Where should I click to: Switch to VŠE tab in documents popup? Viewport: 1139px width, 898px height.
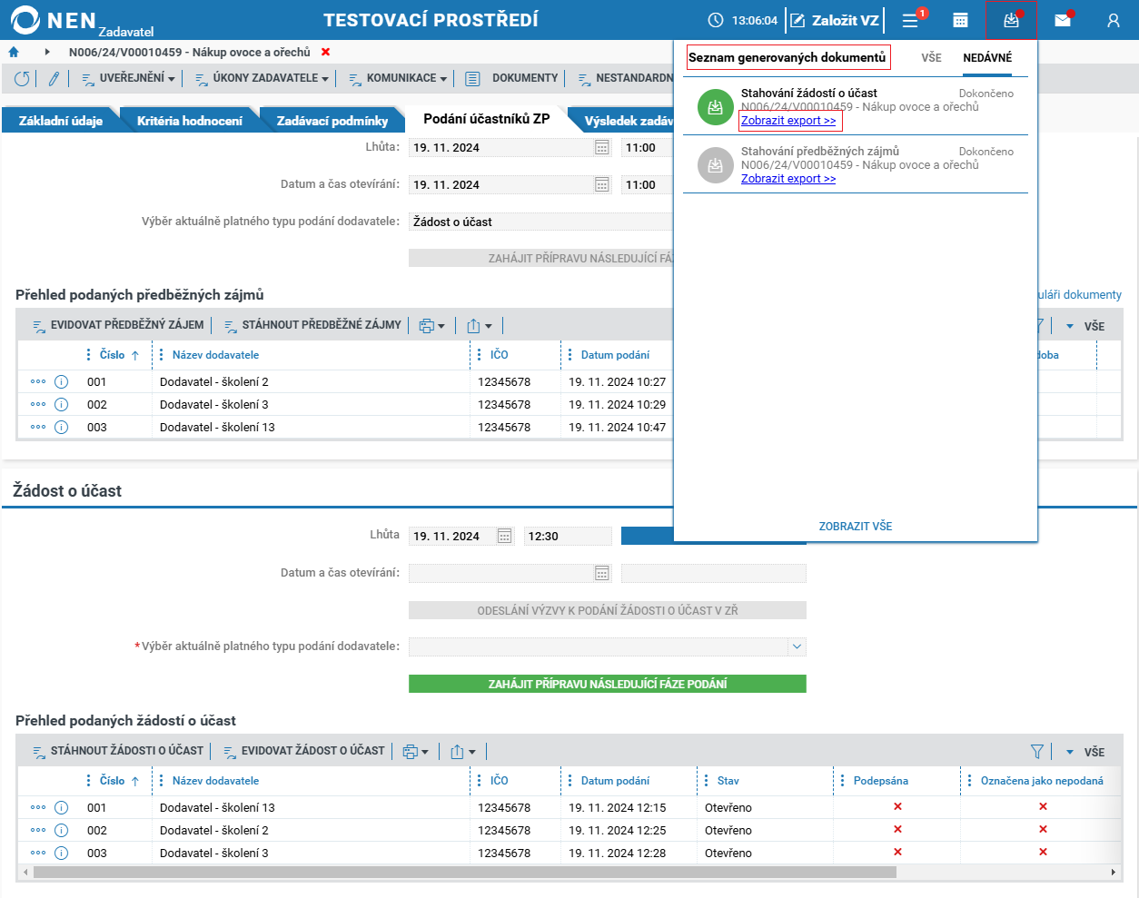coord(931,58)
